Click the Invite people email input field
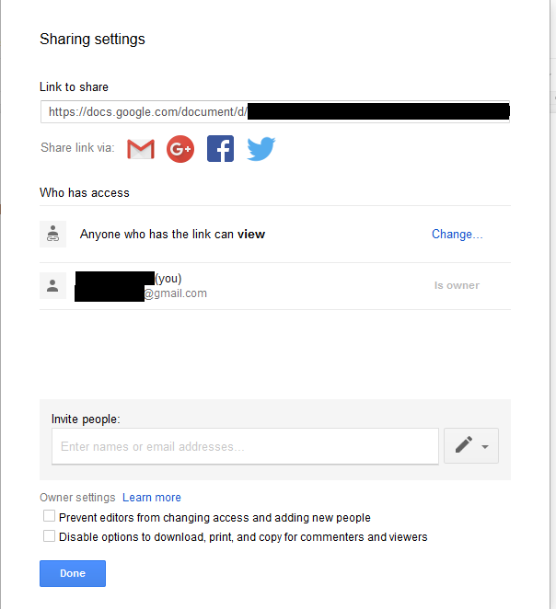The width and height of the screenshot is (556, 609). [x=245, y=446]
